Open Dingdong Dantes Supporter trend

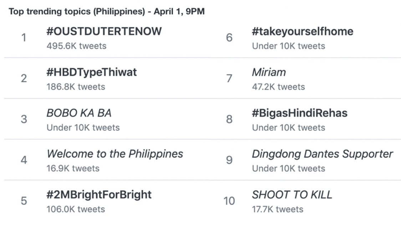323,154
